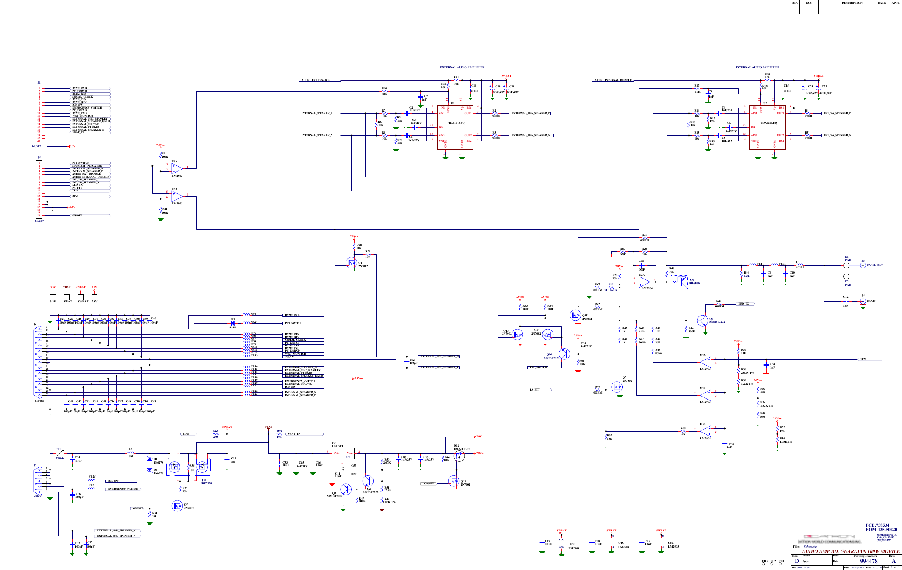Select the VBAT test pad square

click(67, 297)
